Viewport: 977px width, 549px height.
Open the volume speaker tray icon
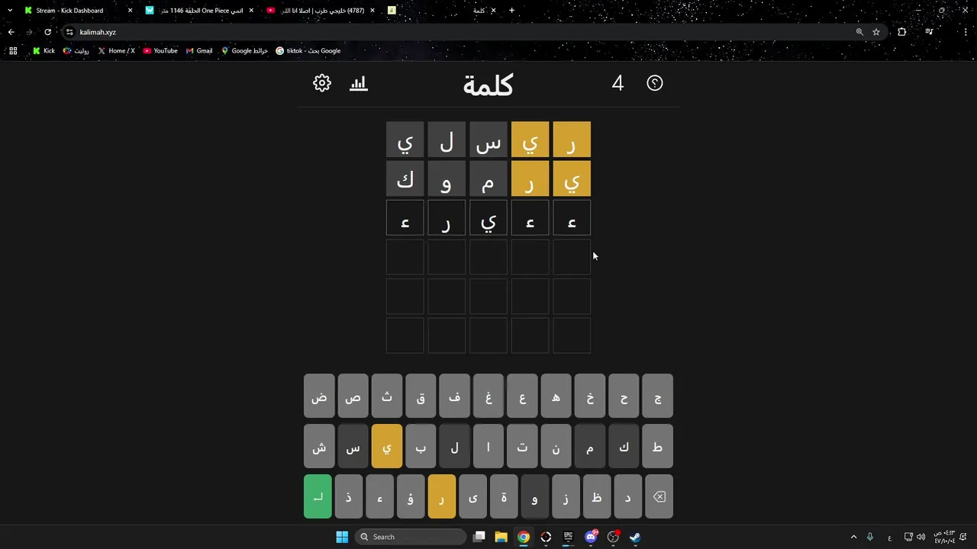click(x=921, y=537)
